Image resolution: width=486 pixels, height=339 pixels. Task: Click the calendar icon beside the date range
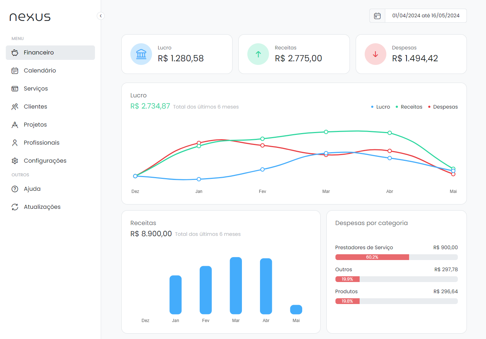click(377, 16)
